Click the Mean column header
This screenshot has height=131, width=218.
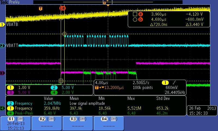74,99
